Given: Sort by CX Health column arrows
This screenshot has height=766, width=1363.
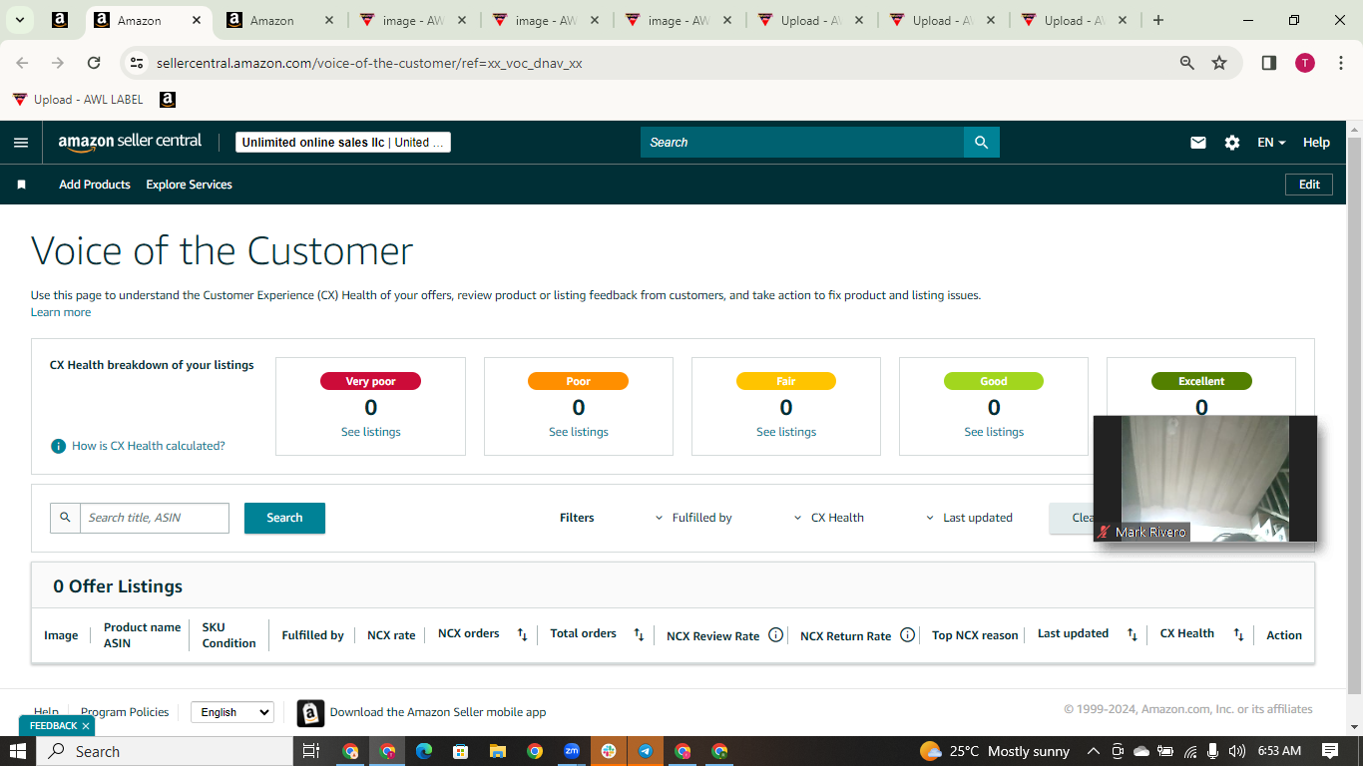Looking at the screenshot, I should pos(1238,634).
